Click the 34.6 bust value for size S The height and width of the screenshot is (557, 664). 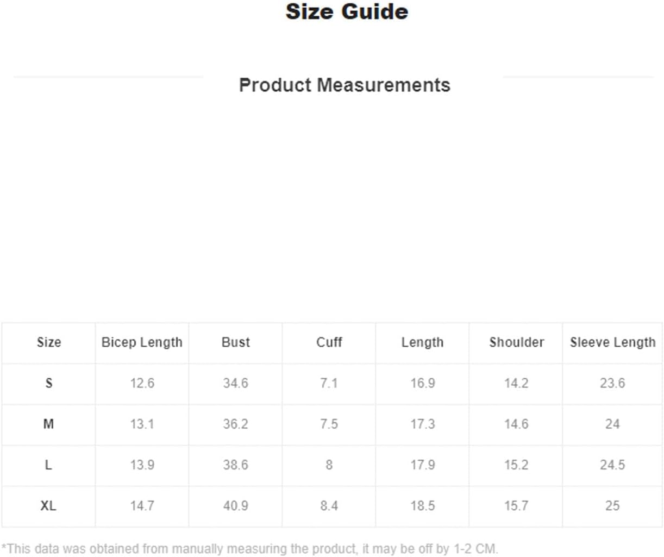[235, 383]
